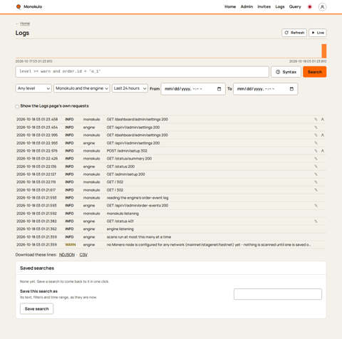342x339 pixels.
Task: Click the Monokulo logo icon
Action: tap(19, 6)
